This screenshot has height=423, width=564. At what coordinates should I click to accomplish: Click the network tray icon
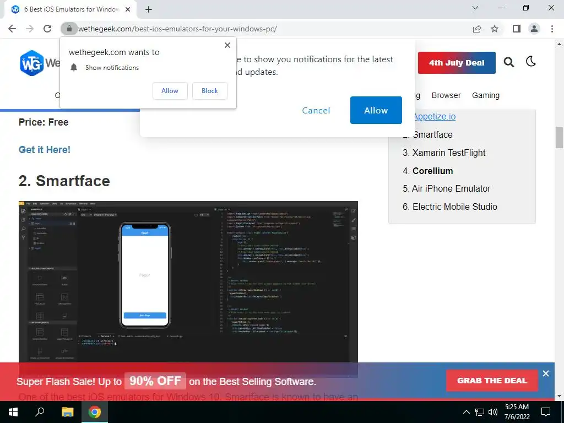point(480,412)
